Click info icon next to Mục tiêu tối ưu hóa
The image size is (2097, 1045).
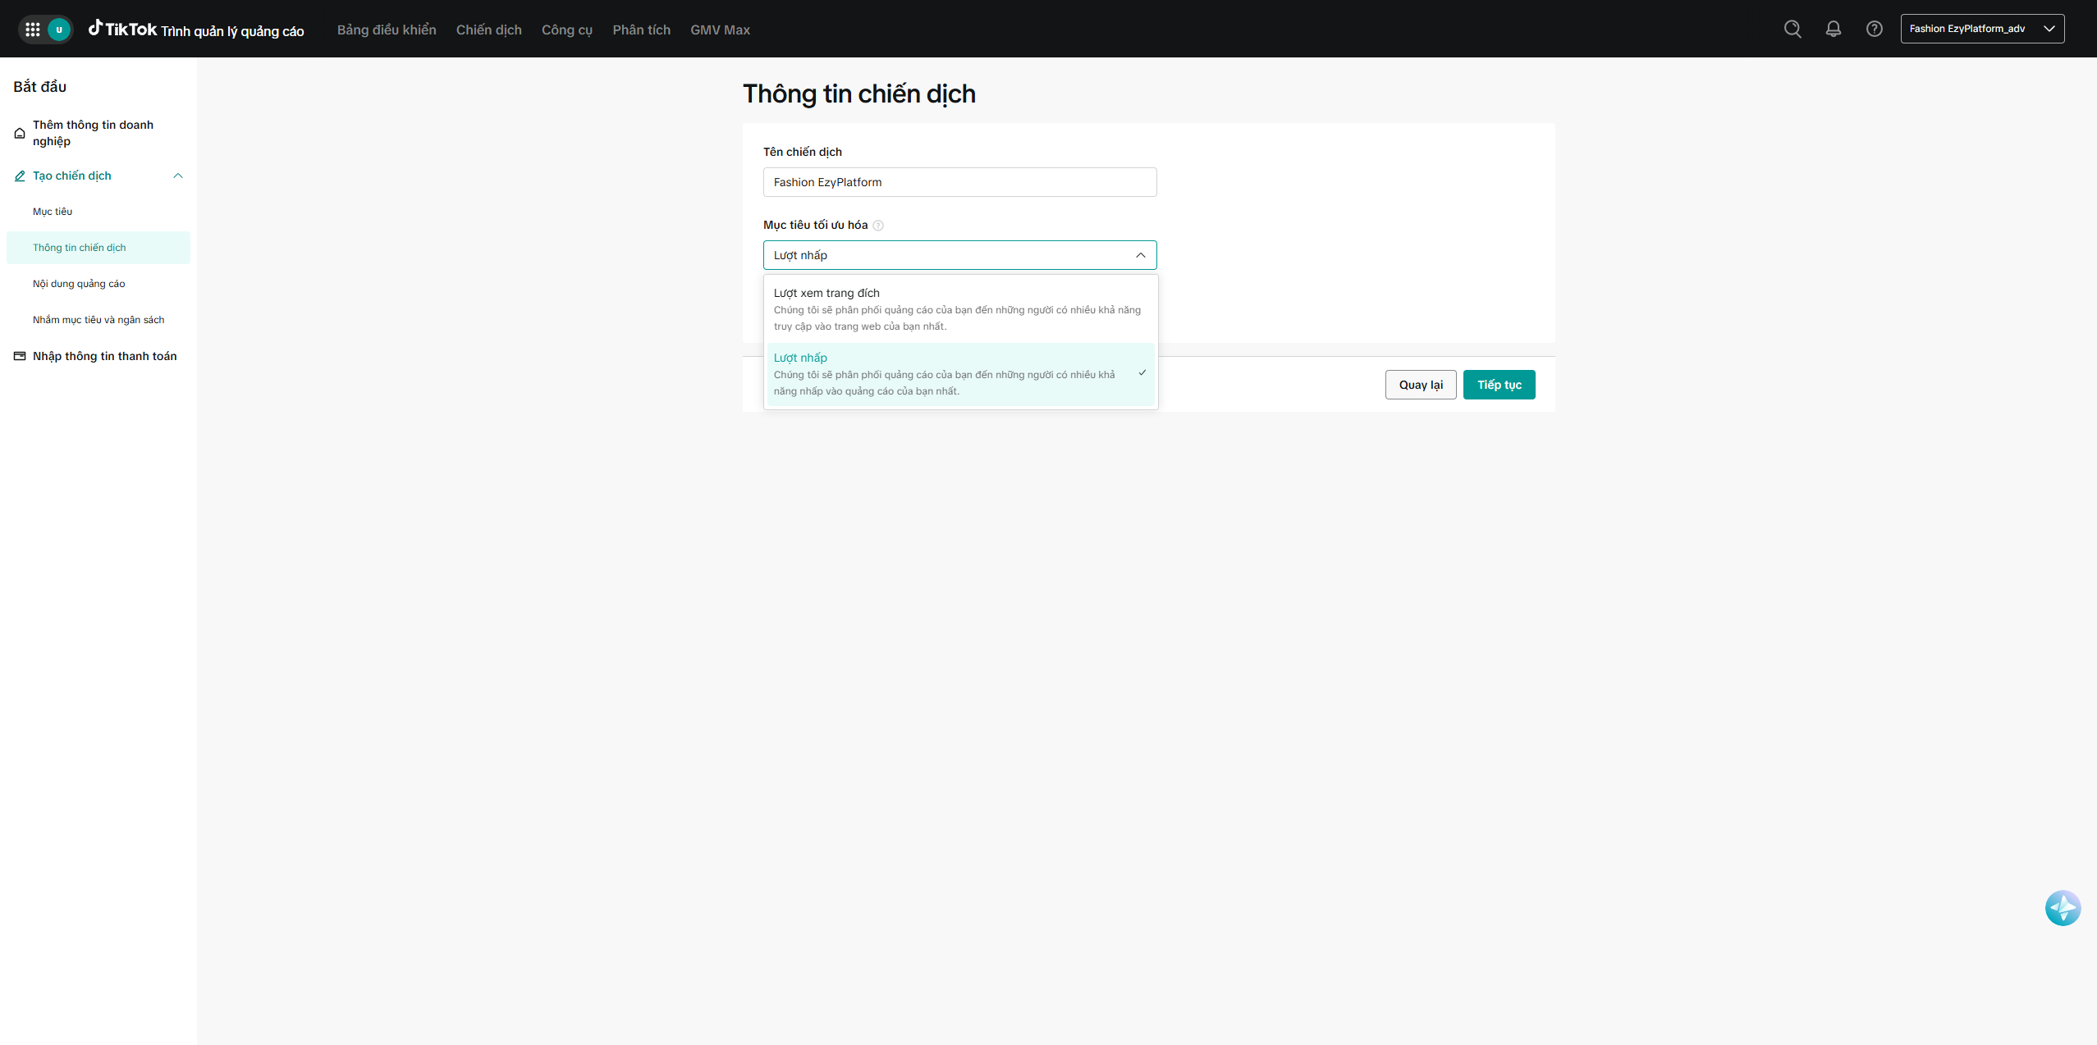[878, 226]
